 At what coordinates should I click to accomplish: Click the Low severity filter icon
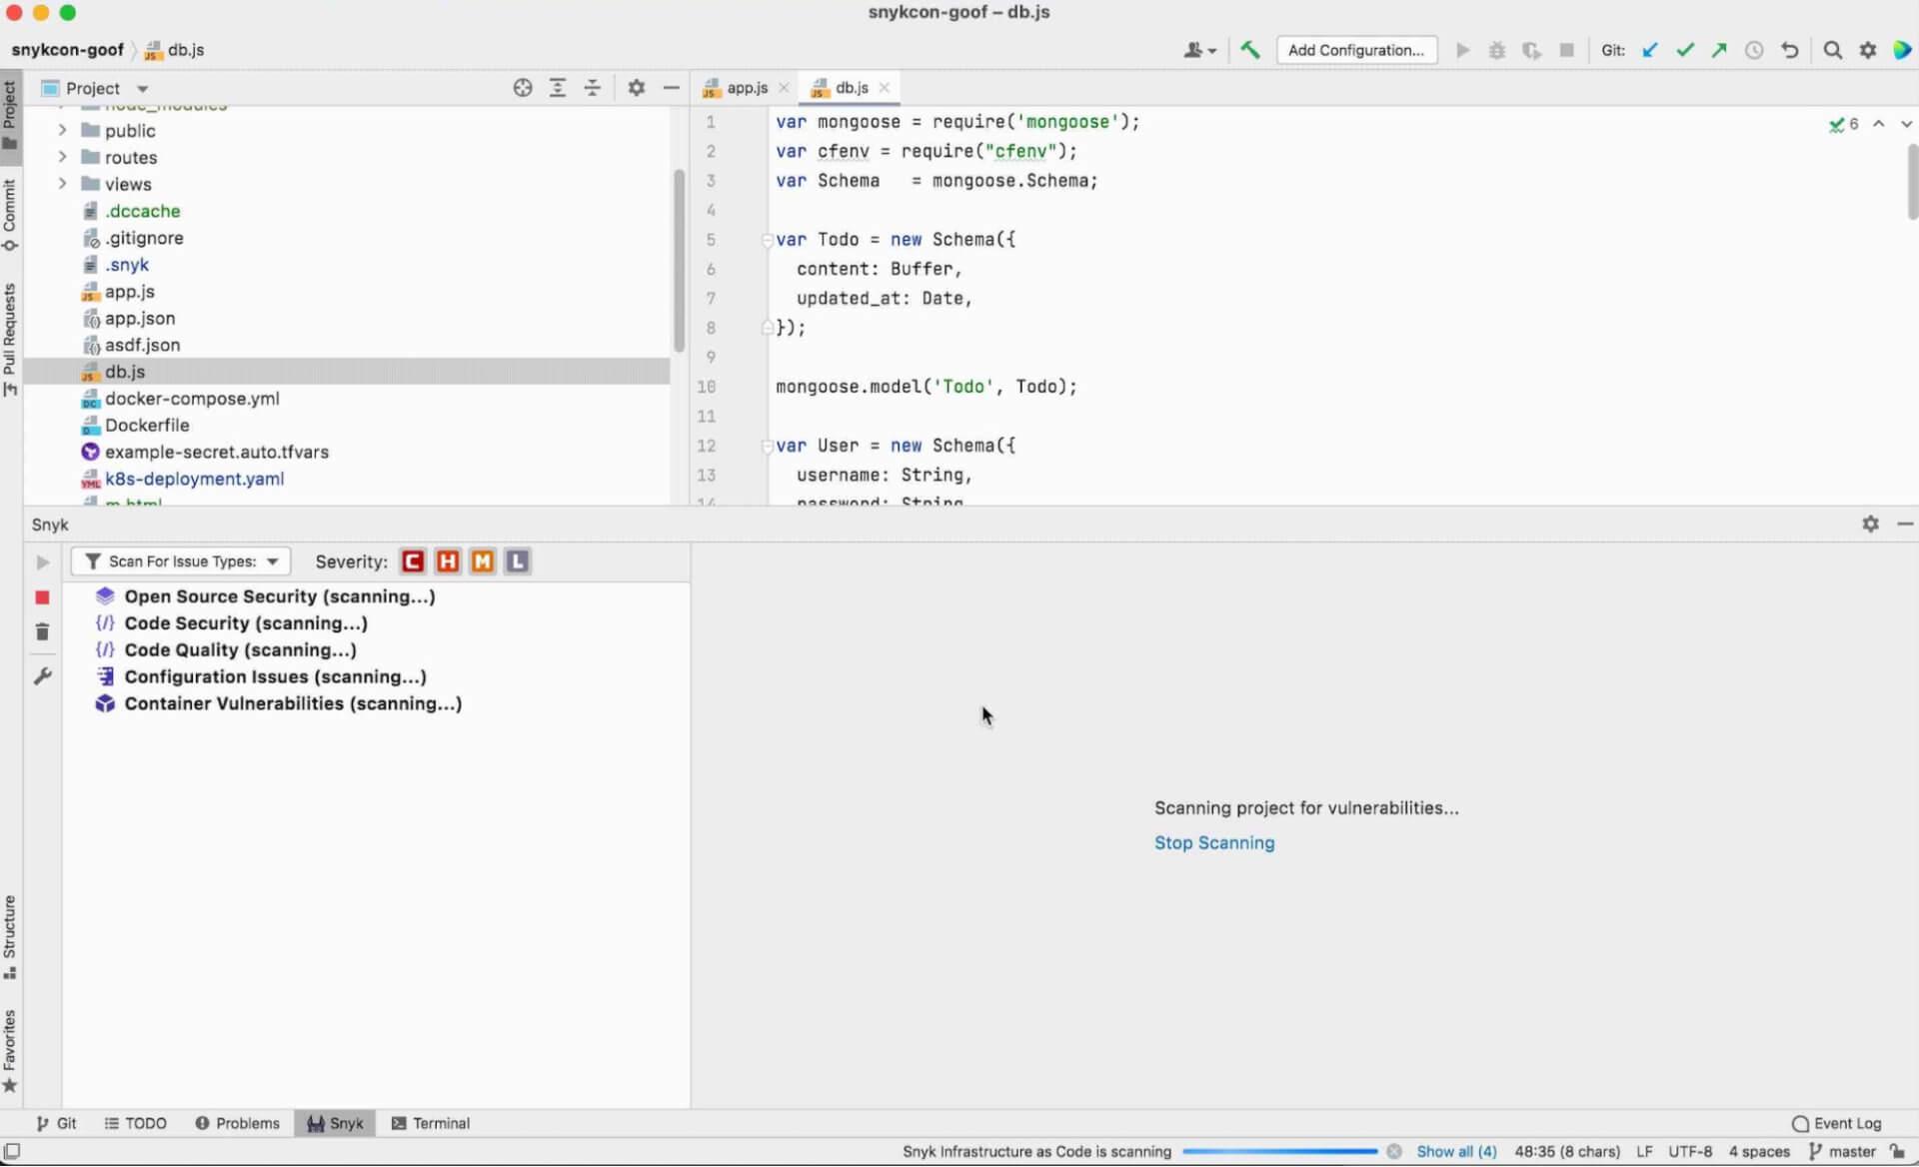click(518, 561)
